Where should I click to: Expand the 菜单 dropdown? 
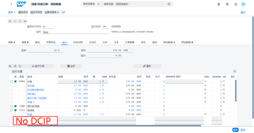[x=12, y=12]
